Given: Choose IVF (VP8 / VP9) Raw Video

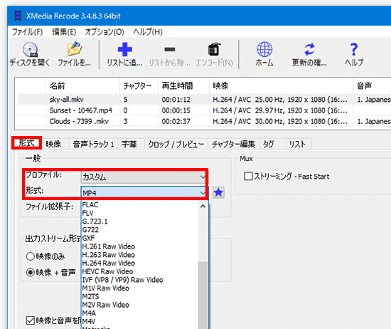Looking at the screenshot, I should pyautogui.click(x=140, y=280).
